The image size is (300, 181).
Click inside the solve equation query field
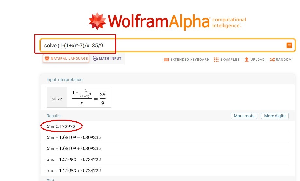163,46
